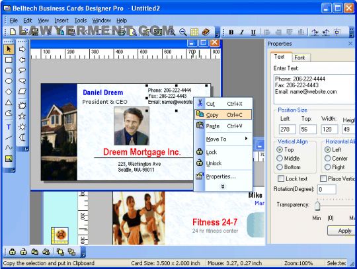Choose the ellipse shape tool
357x269 pixels.
coord(9,81)
